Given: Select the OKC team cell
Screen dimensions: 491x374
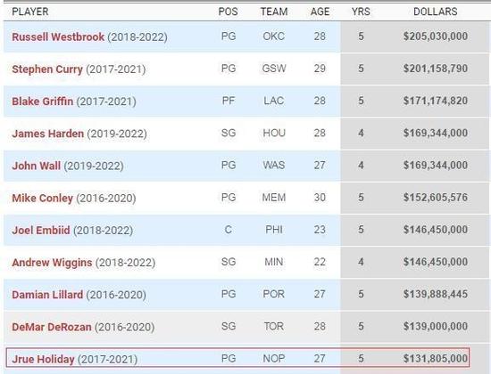Looking at the screenshot, I should tap(274, 37).
